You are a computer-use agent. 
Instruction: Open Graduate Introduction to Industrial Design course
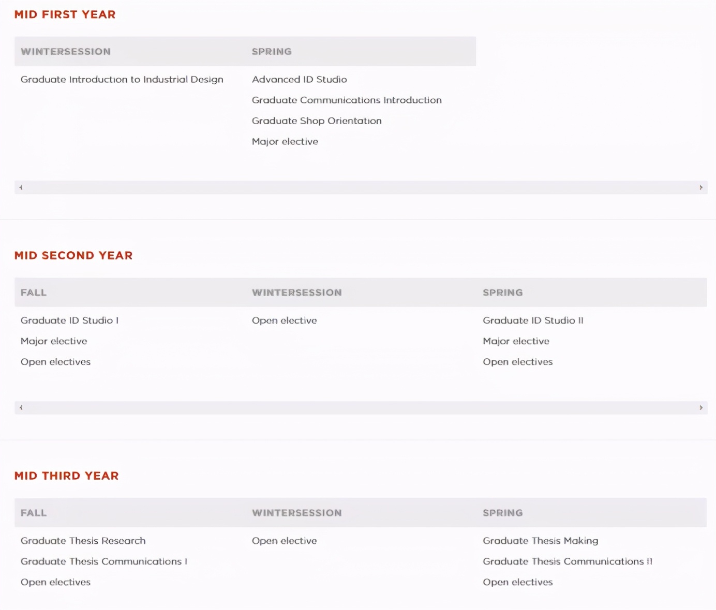(122, 80)
